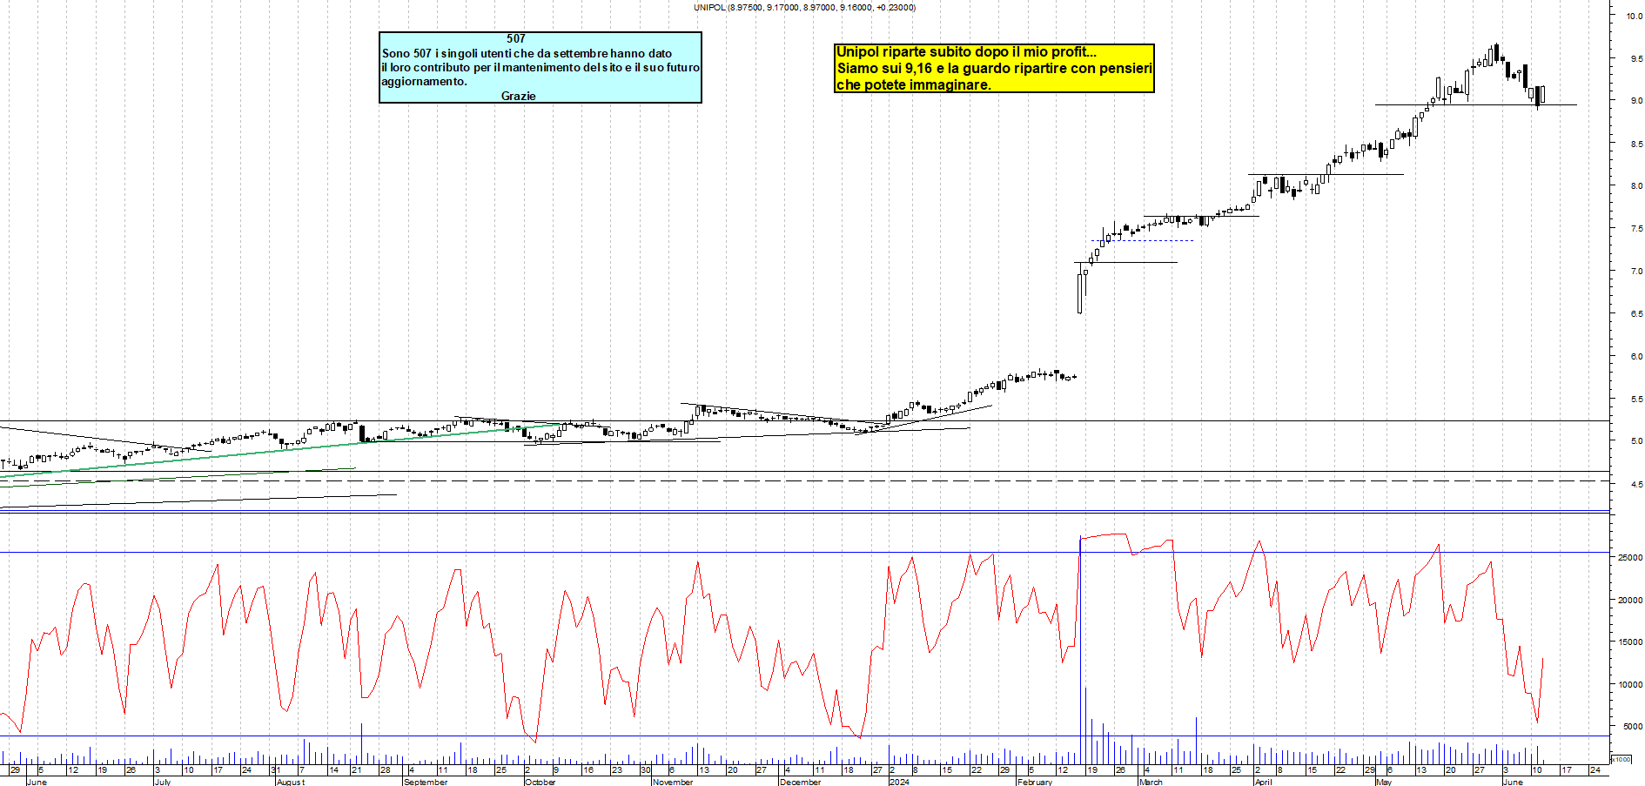The image size is (1645, 786).
Task: Click the 9.5 price axis label
Action: coord(1635,58)
